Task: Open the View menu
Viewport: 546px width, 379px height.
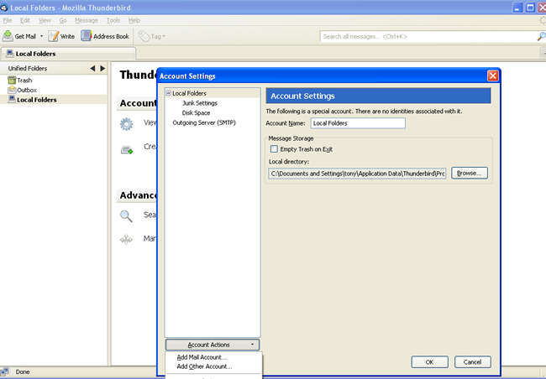Action: point(45,20)
